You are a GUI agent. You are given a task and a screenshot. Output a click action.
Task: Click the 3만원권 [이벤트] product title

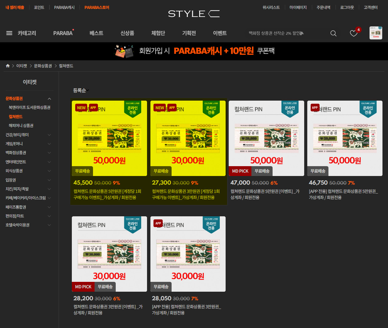point(108,310)
